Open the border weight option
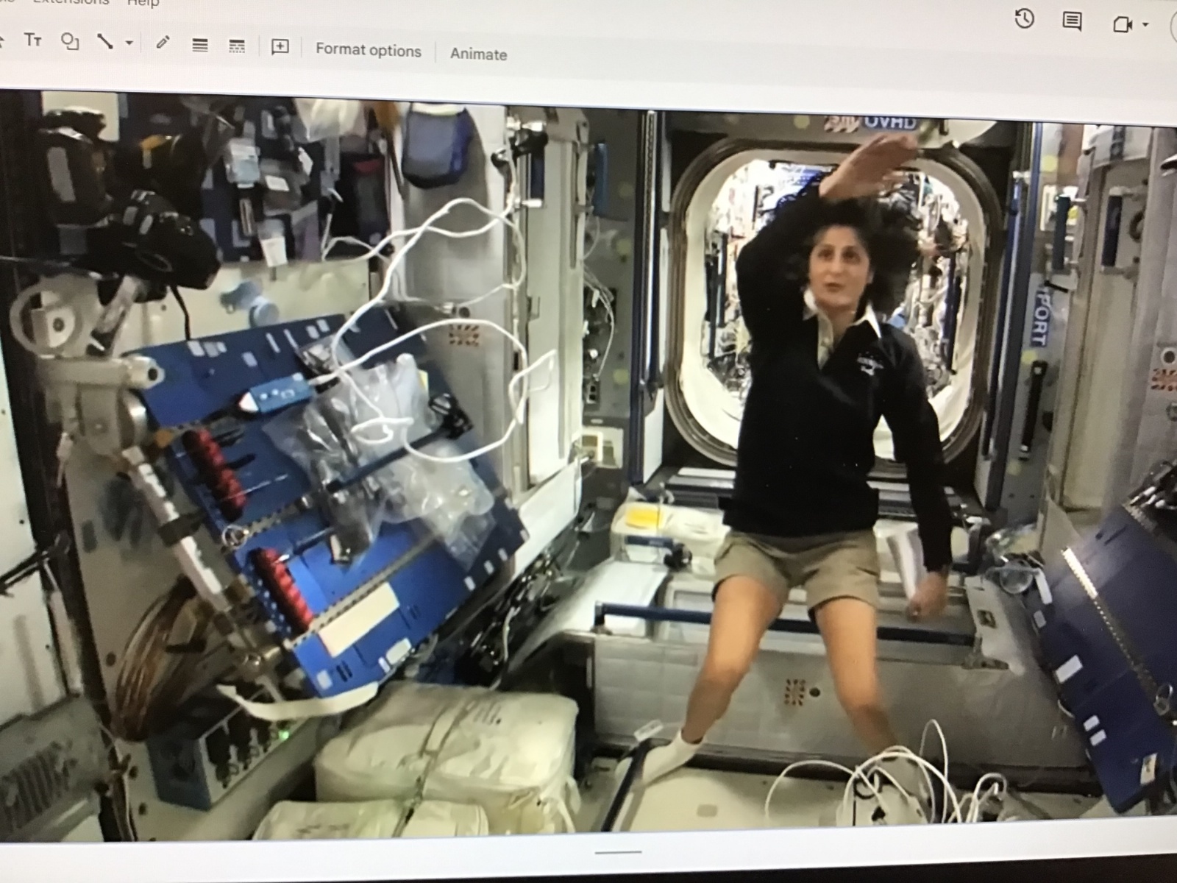 click(x=199, y=46)
